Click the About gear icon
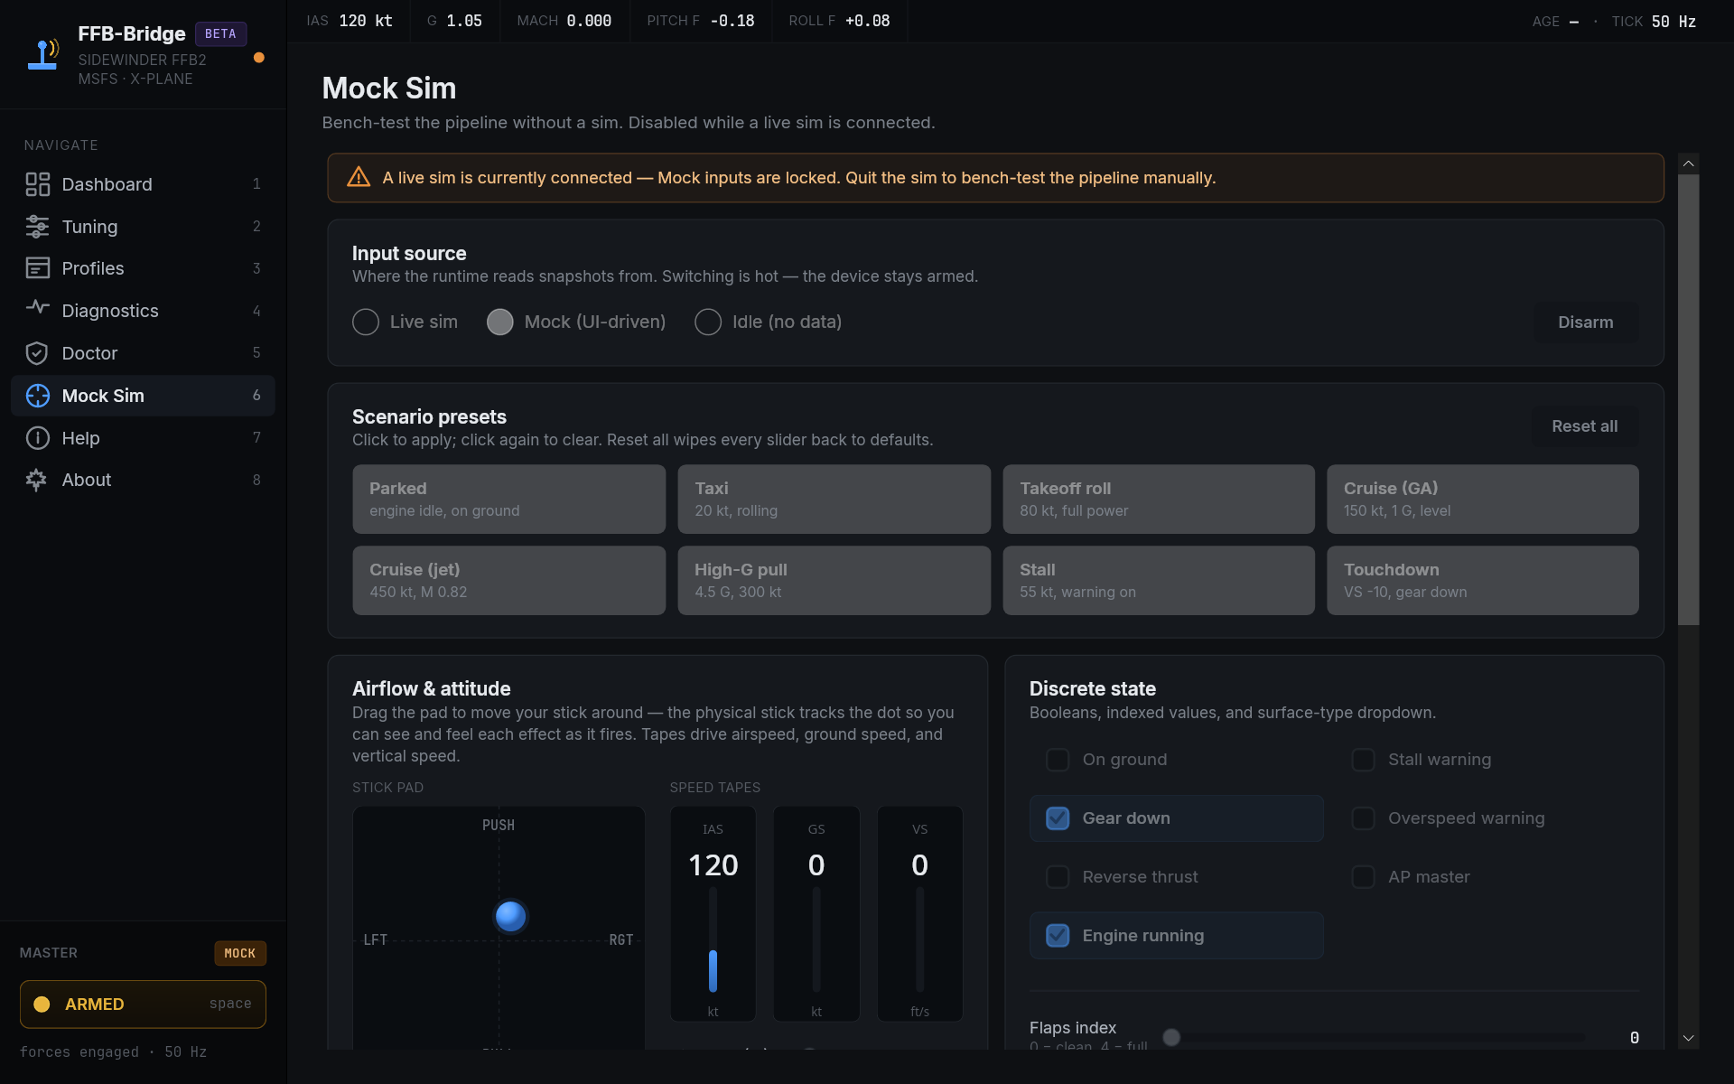The height and width of the screenshot is (1084, 1734). point(37,480)
